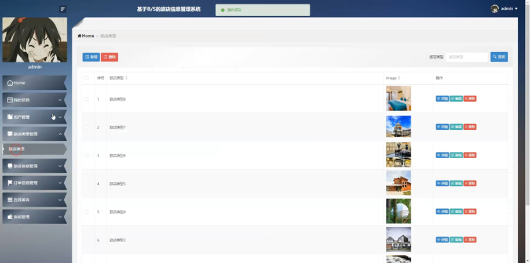This screenshot has height=263, width=530.
Task: Click red 删除 delete for 旅店类型5
Action: coord(470,183)
